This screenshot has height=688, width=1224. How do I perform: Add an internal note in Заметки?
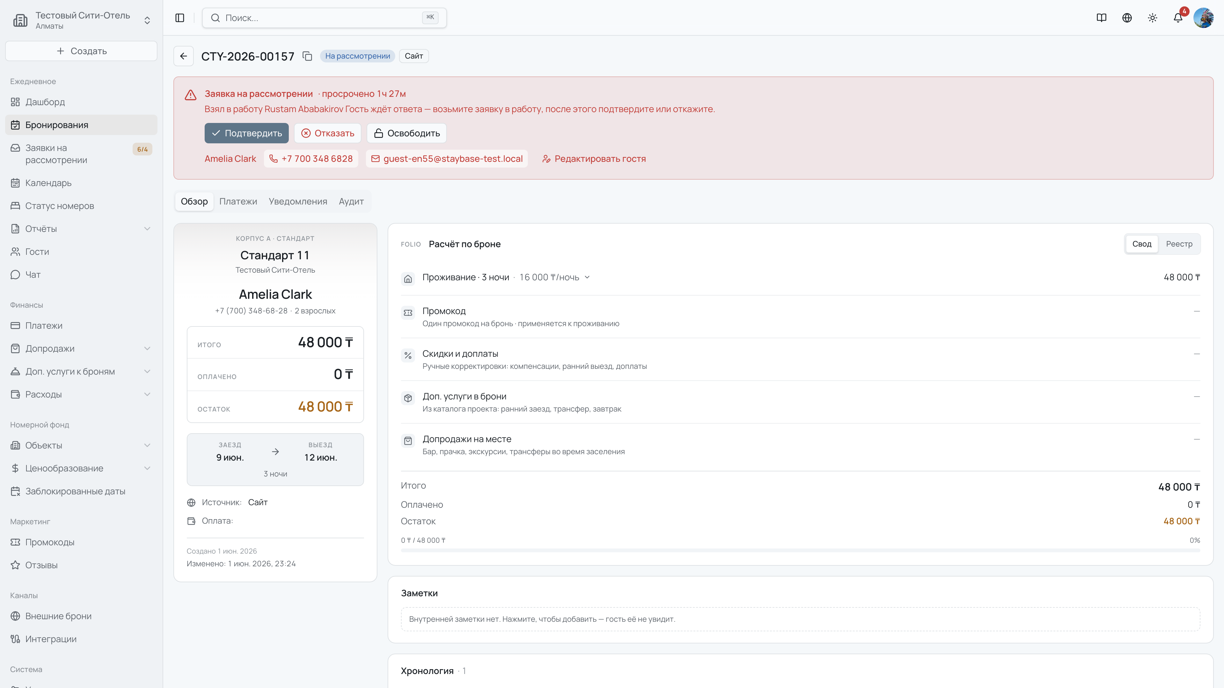click(800, 619)
